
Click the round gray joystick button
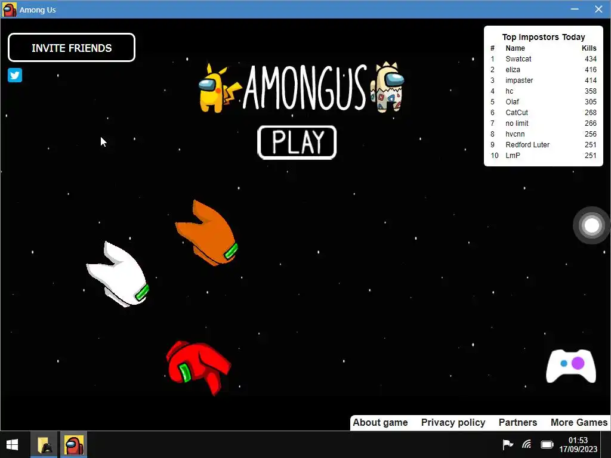tap(591, 225)
